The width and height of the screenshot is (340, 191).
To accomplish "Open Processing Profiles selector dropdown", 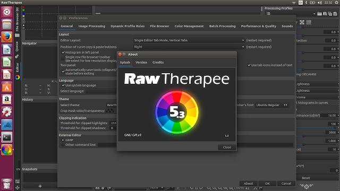I will pyautogui.click(x=291, y=14).
